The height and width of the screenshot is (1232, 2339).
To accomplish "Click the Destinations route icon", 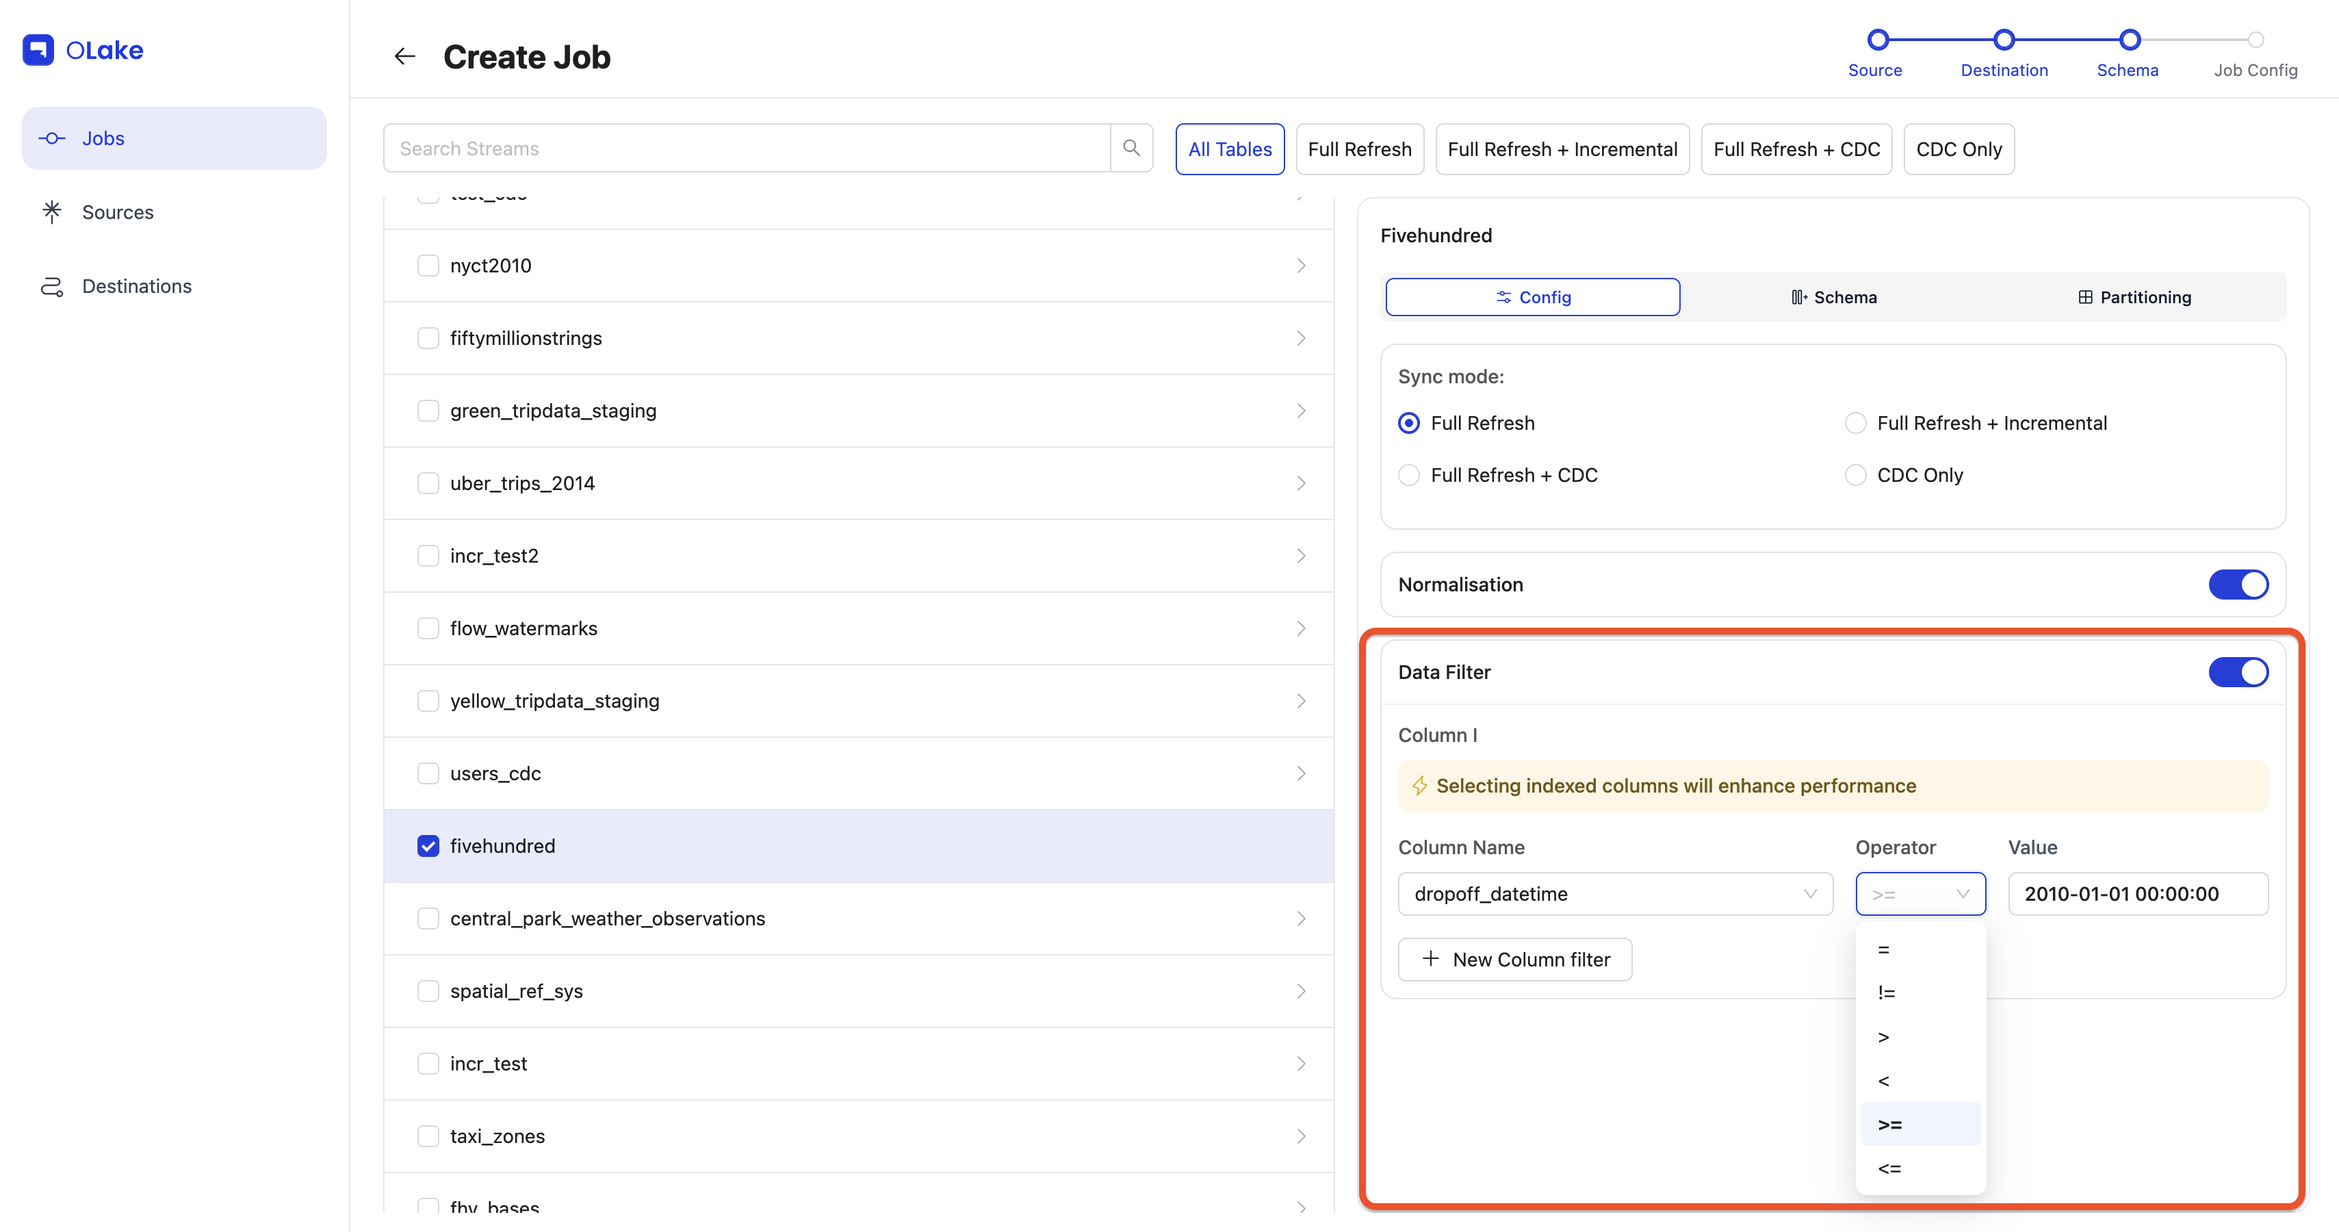I will pos(53,286).
